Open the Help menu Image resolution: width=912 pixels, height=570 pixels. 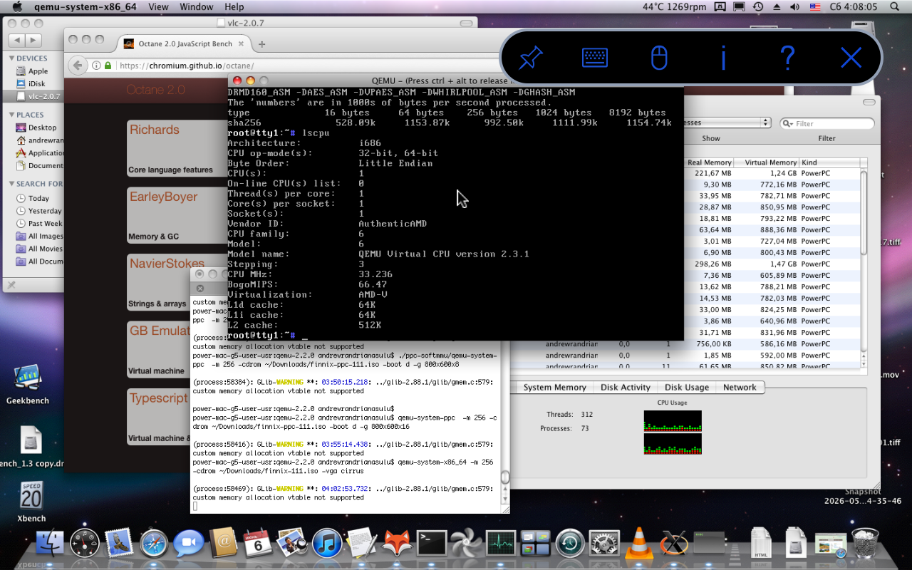(x=234, y=7)
